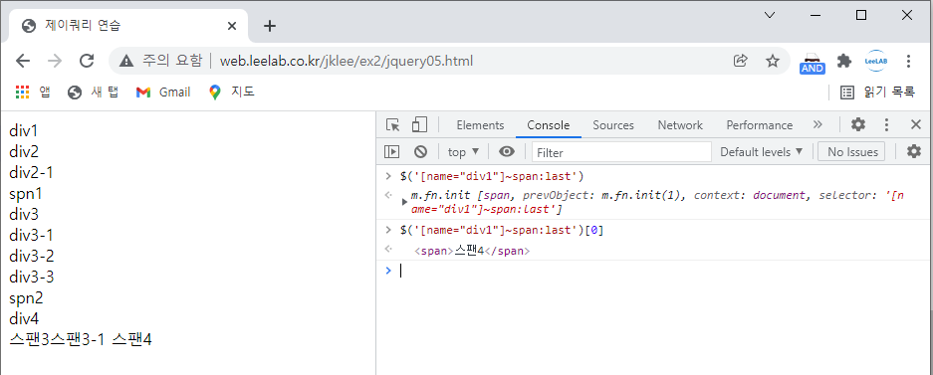Image resolution: width=933 pixels, height=375 pixels.
Task: Toggle the device toolbar
Action: tap(419, 124)
